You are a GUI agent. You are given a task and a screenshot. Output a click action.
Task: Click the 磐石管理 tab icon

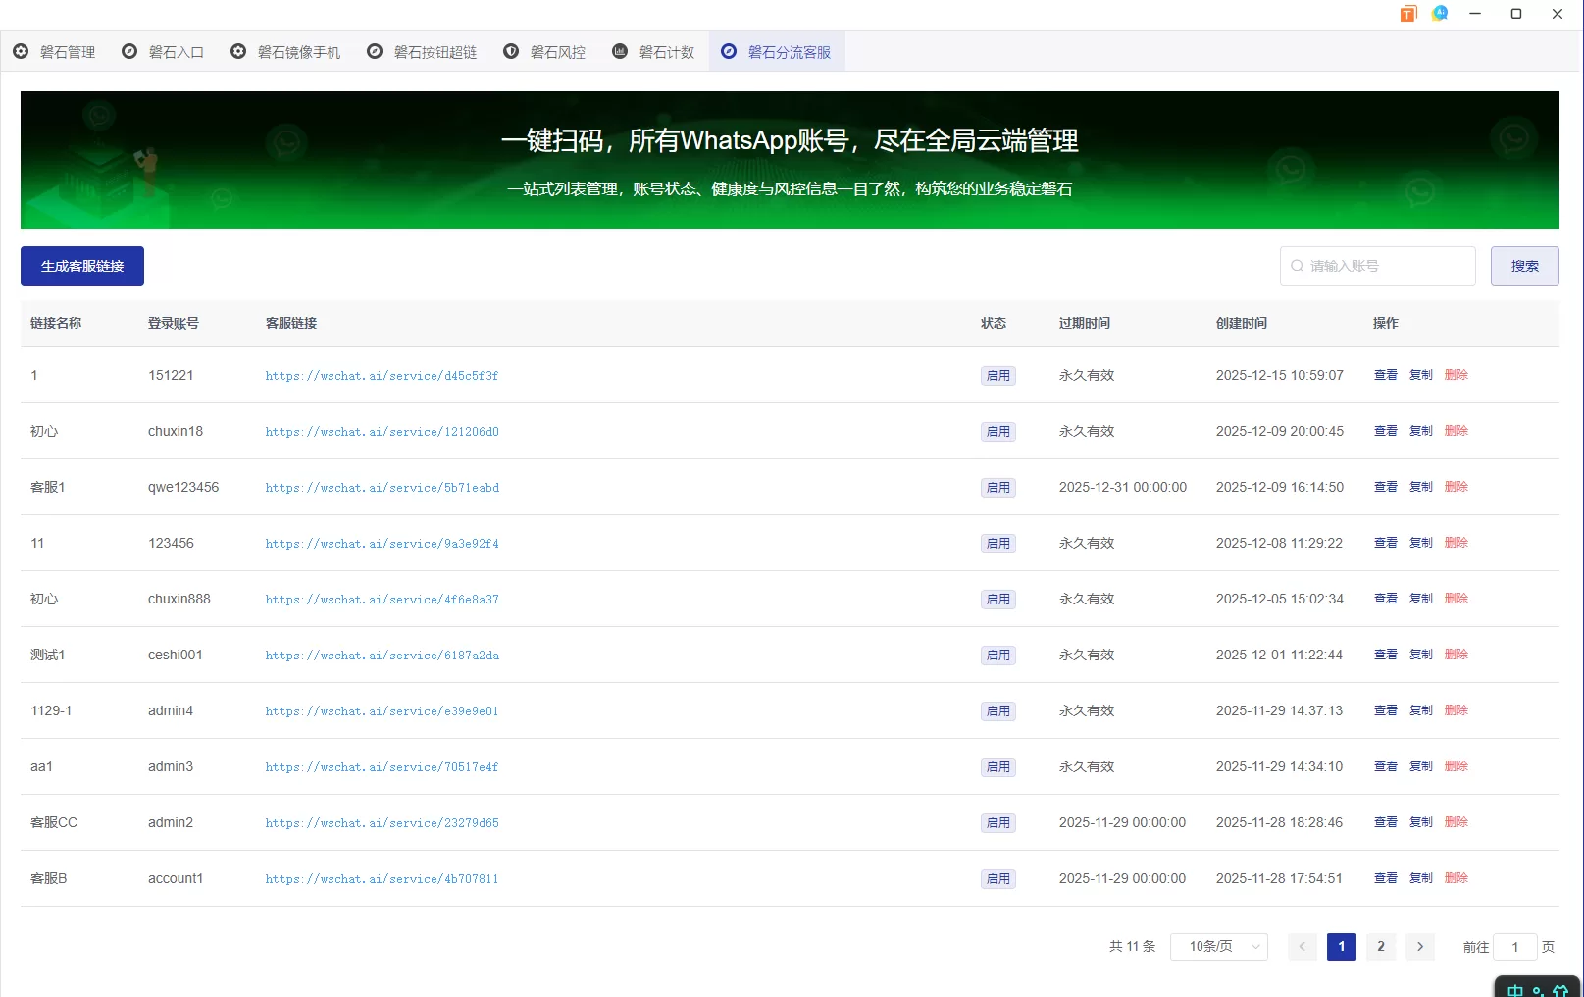point(21,51)
